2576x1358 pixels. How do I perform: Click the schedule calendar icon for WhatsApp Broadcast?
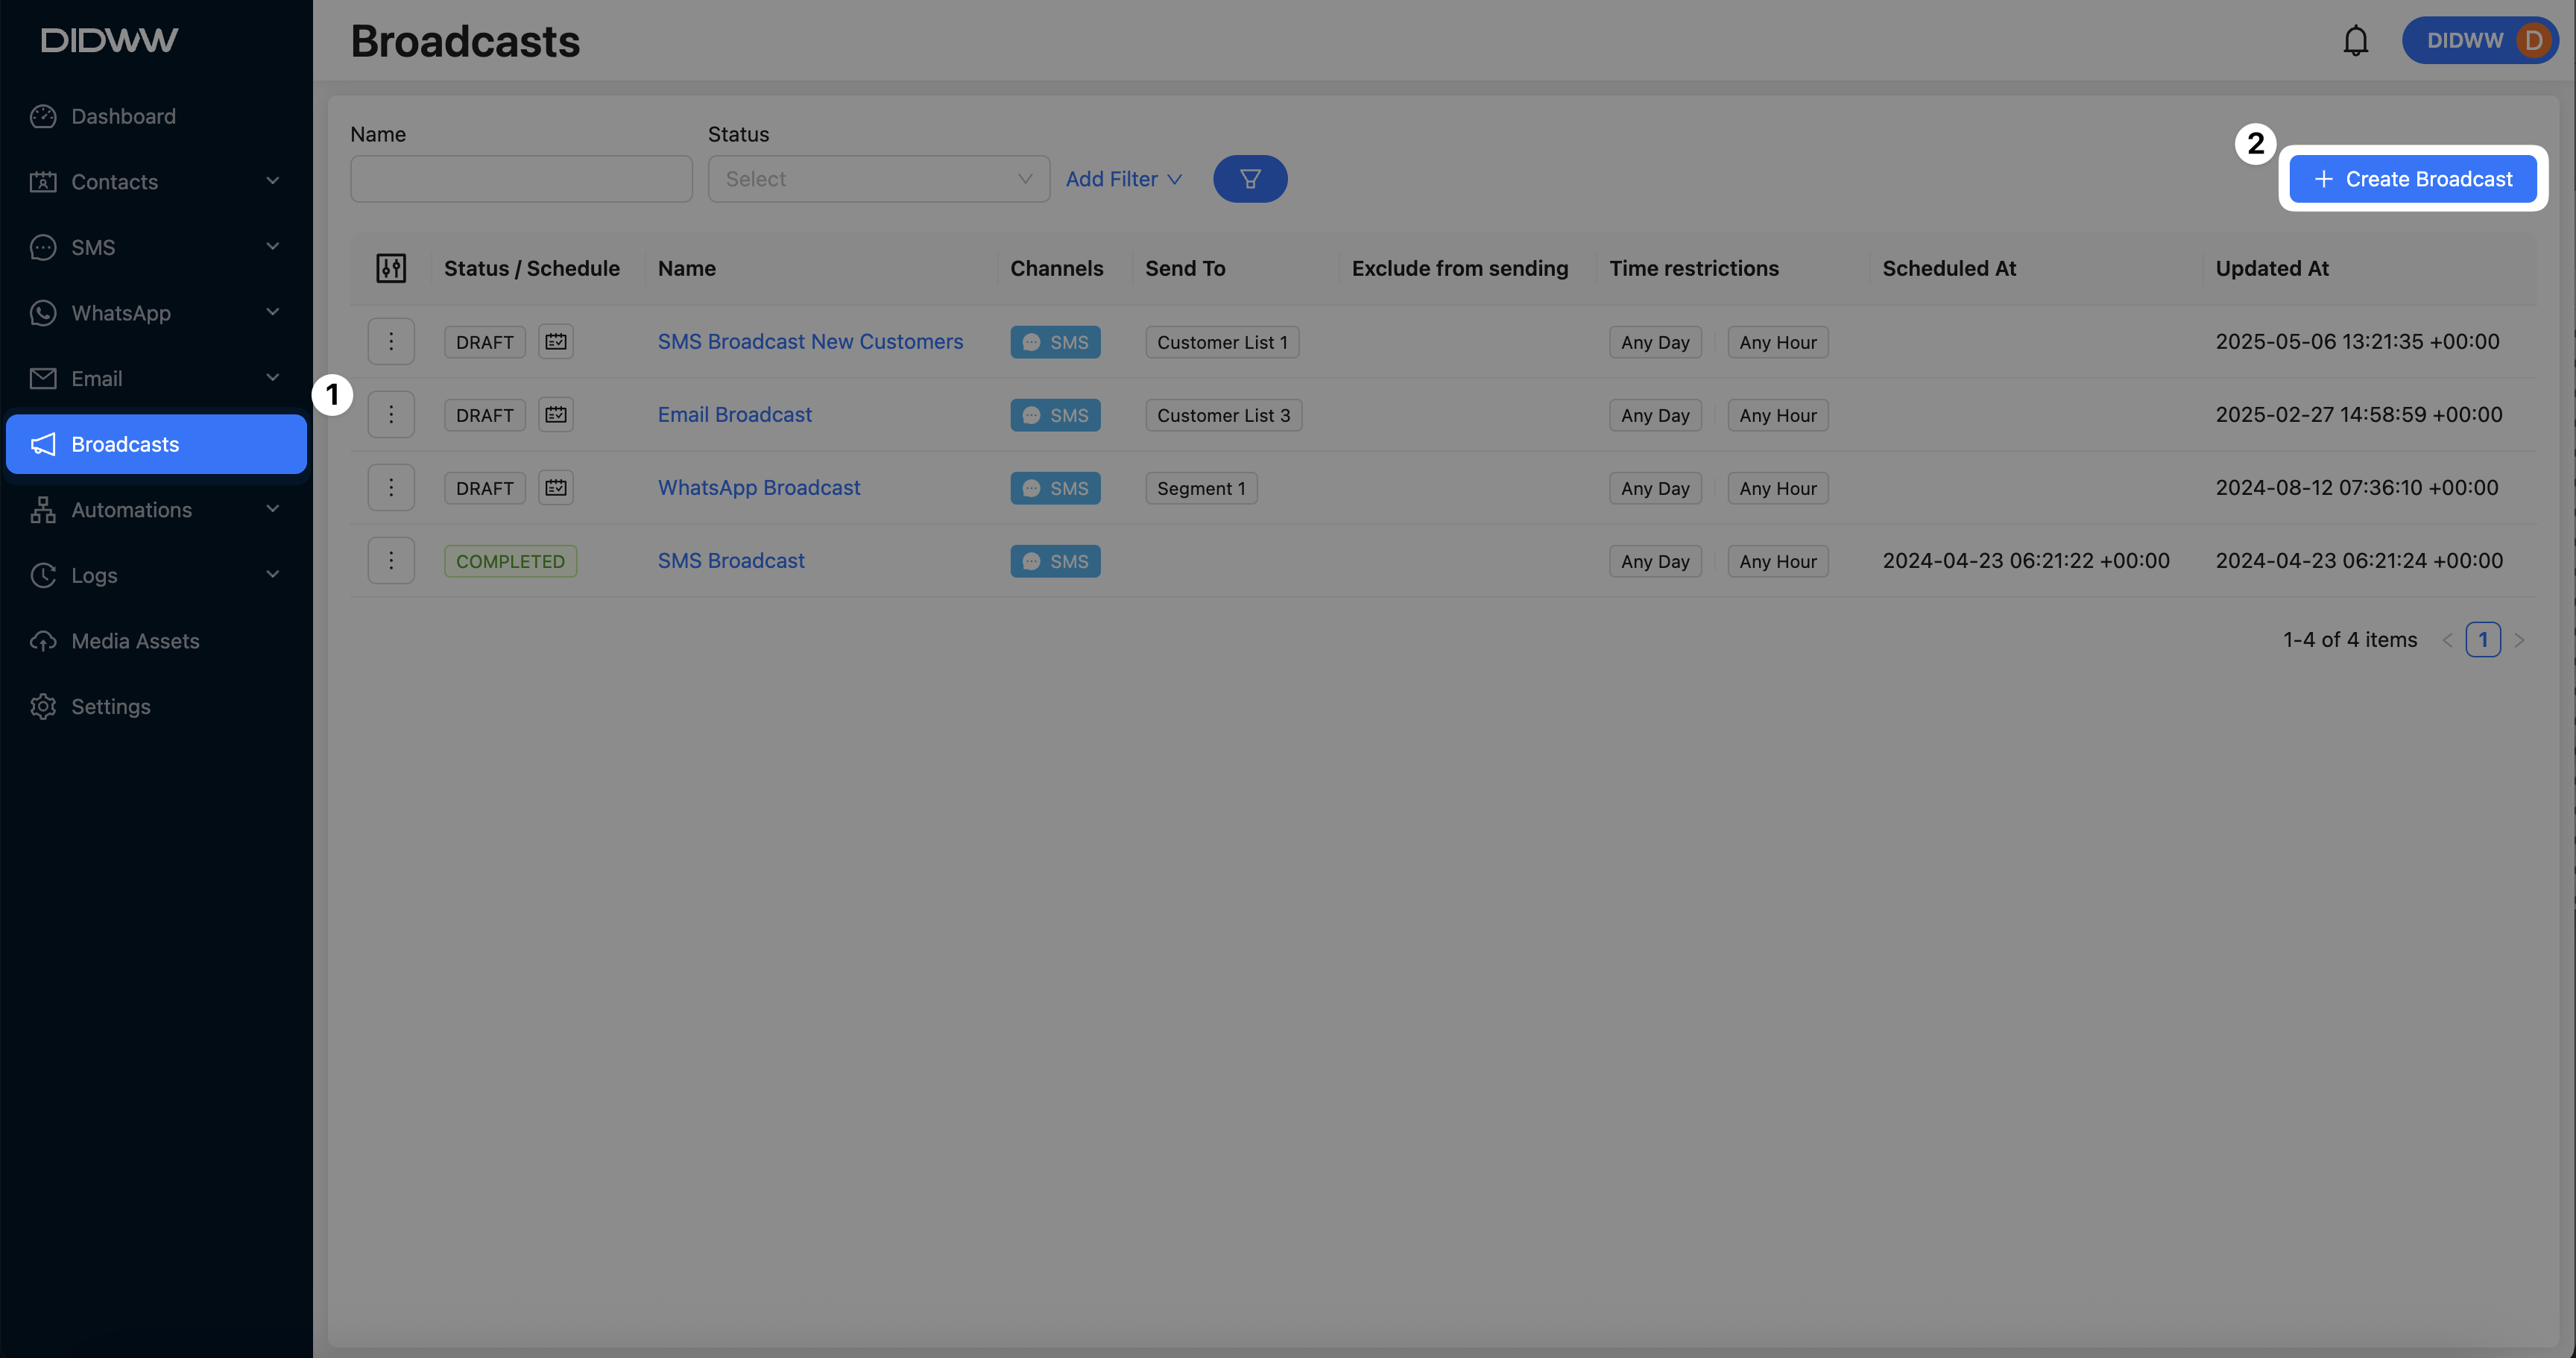(x=555, y=488)
